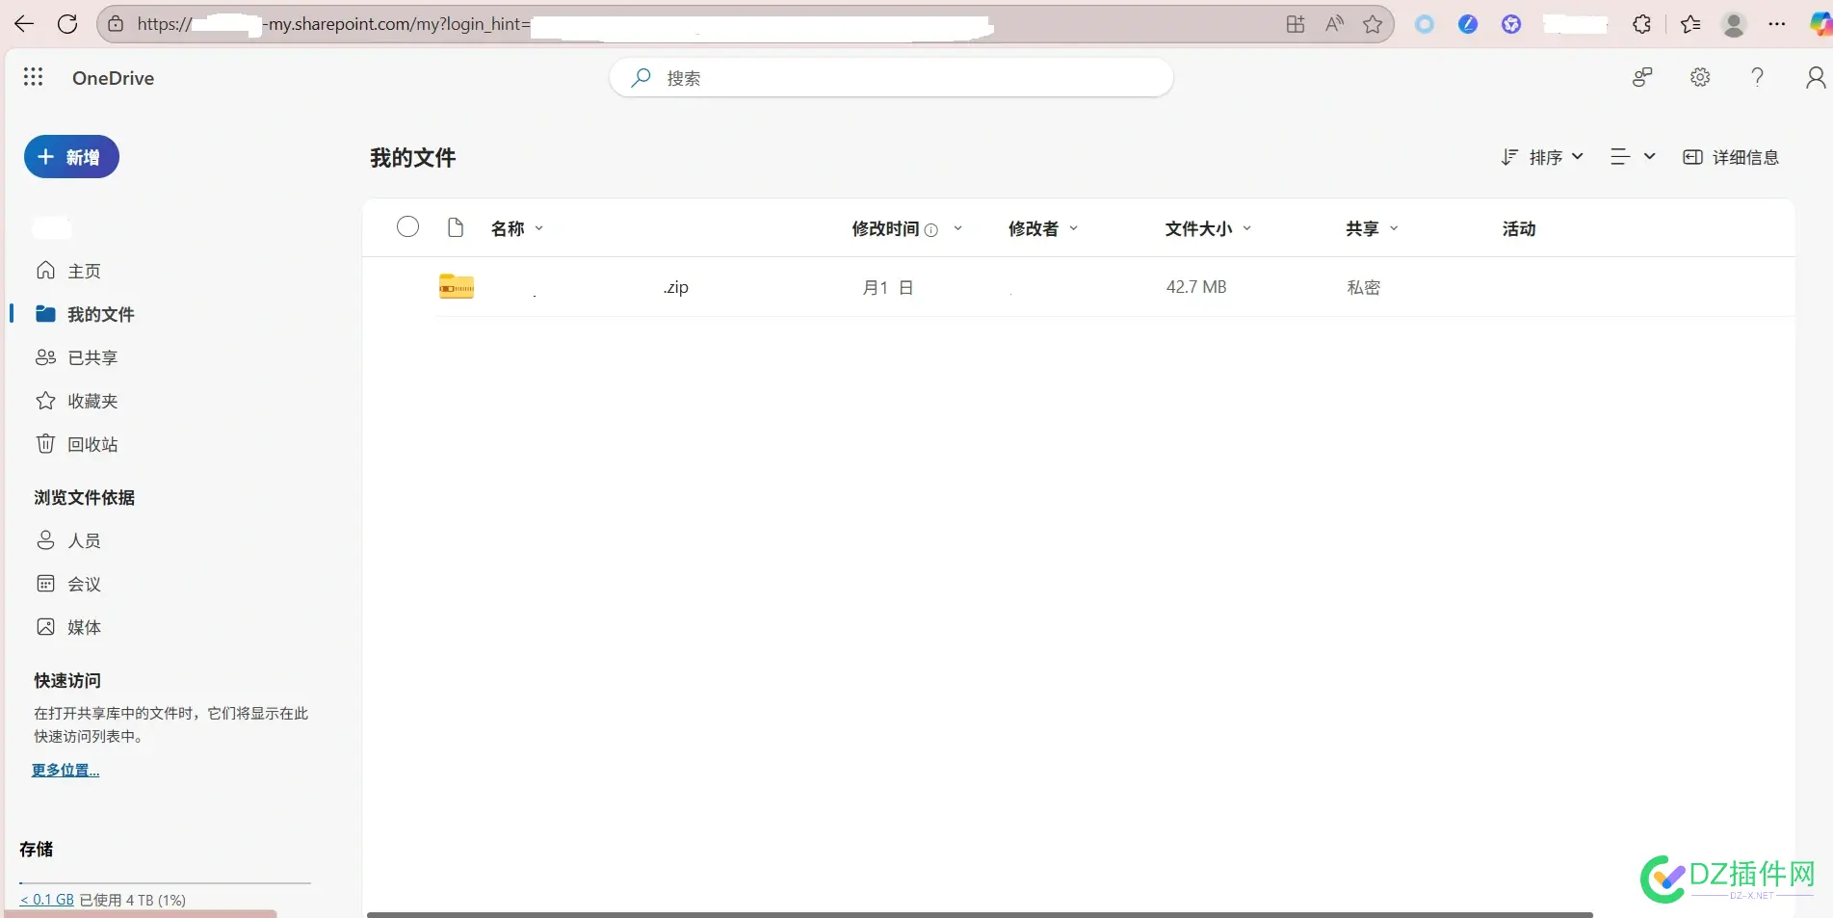Select the checkbox of the .zip file row

coord(407,286)
